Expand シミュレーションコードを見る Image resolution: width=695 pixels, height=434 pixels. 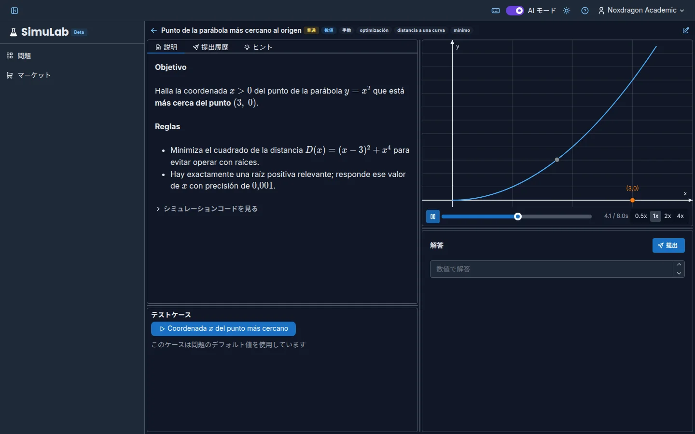[x=207, y=209]
